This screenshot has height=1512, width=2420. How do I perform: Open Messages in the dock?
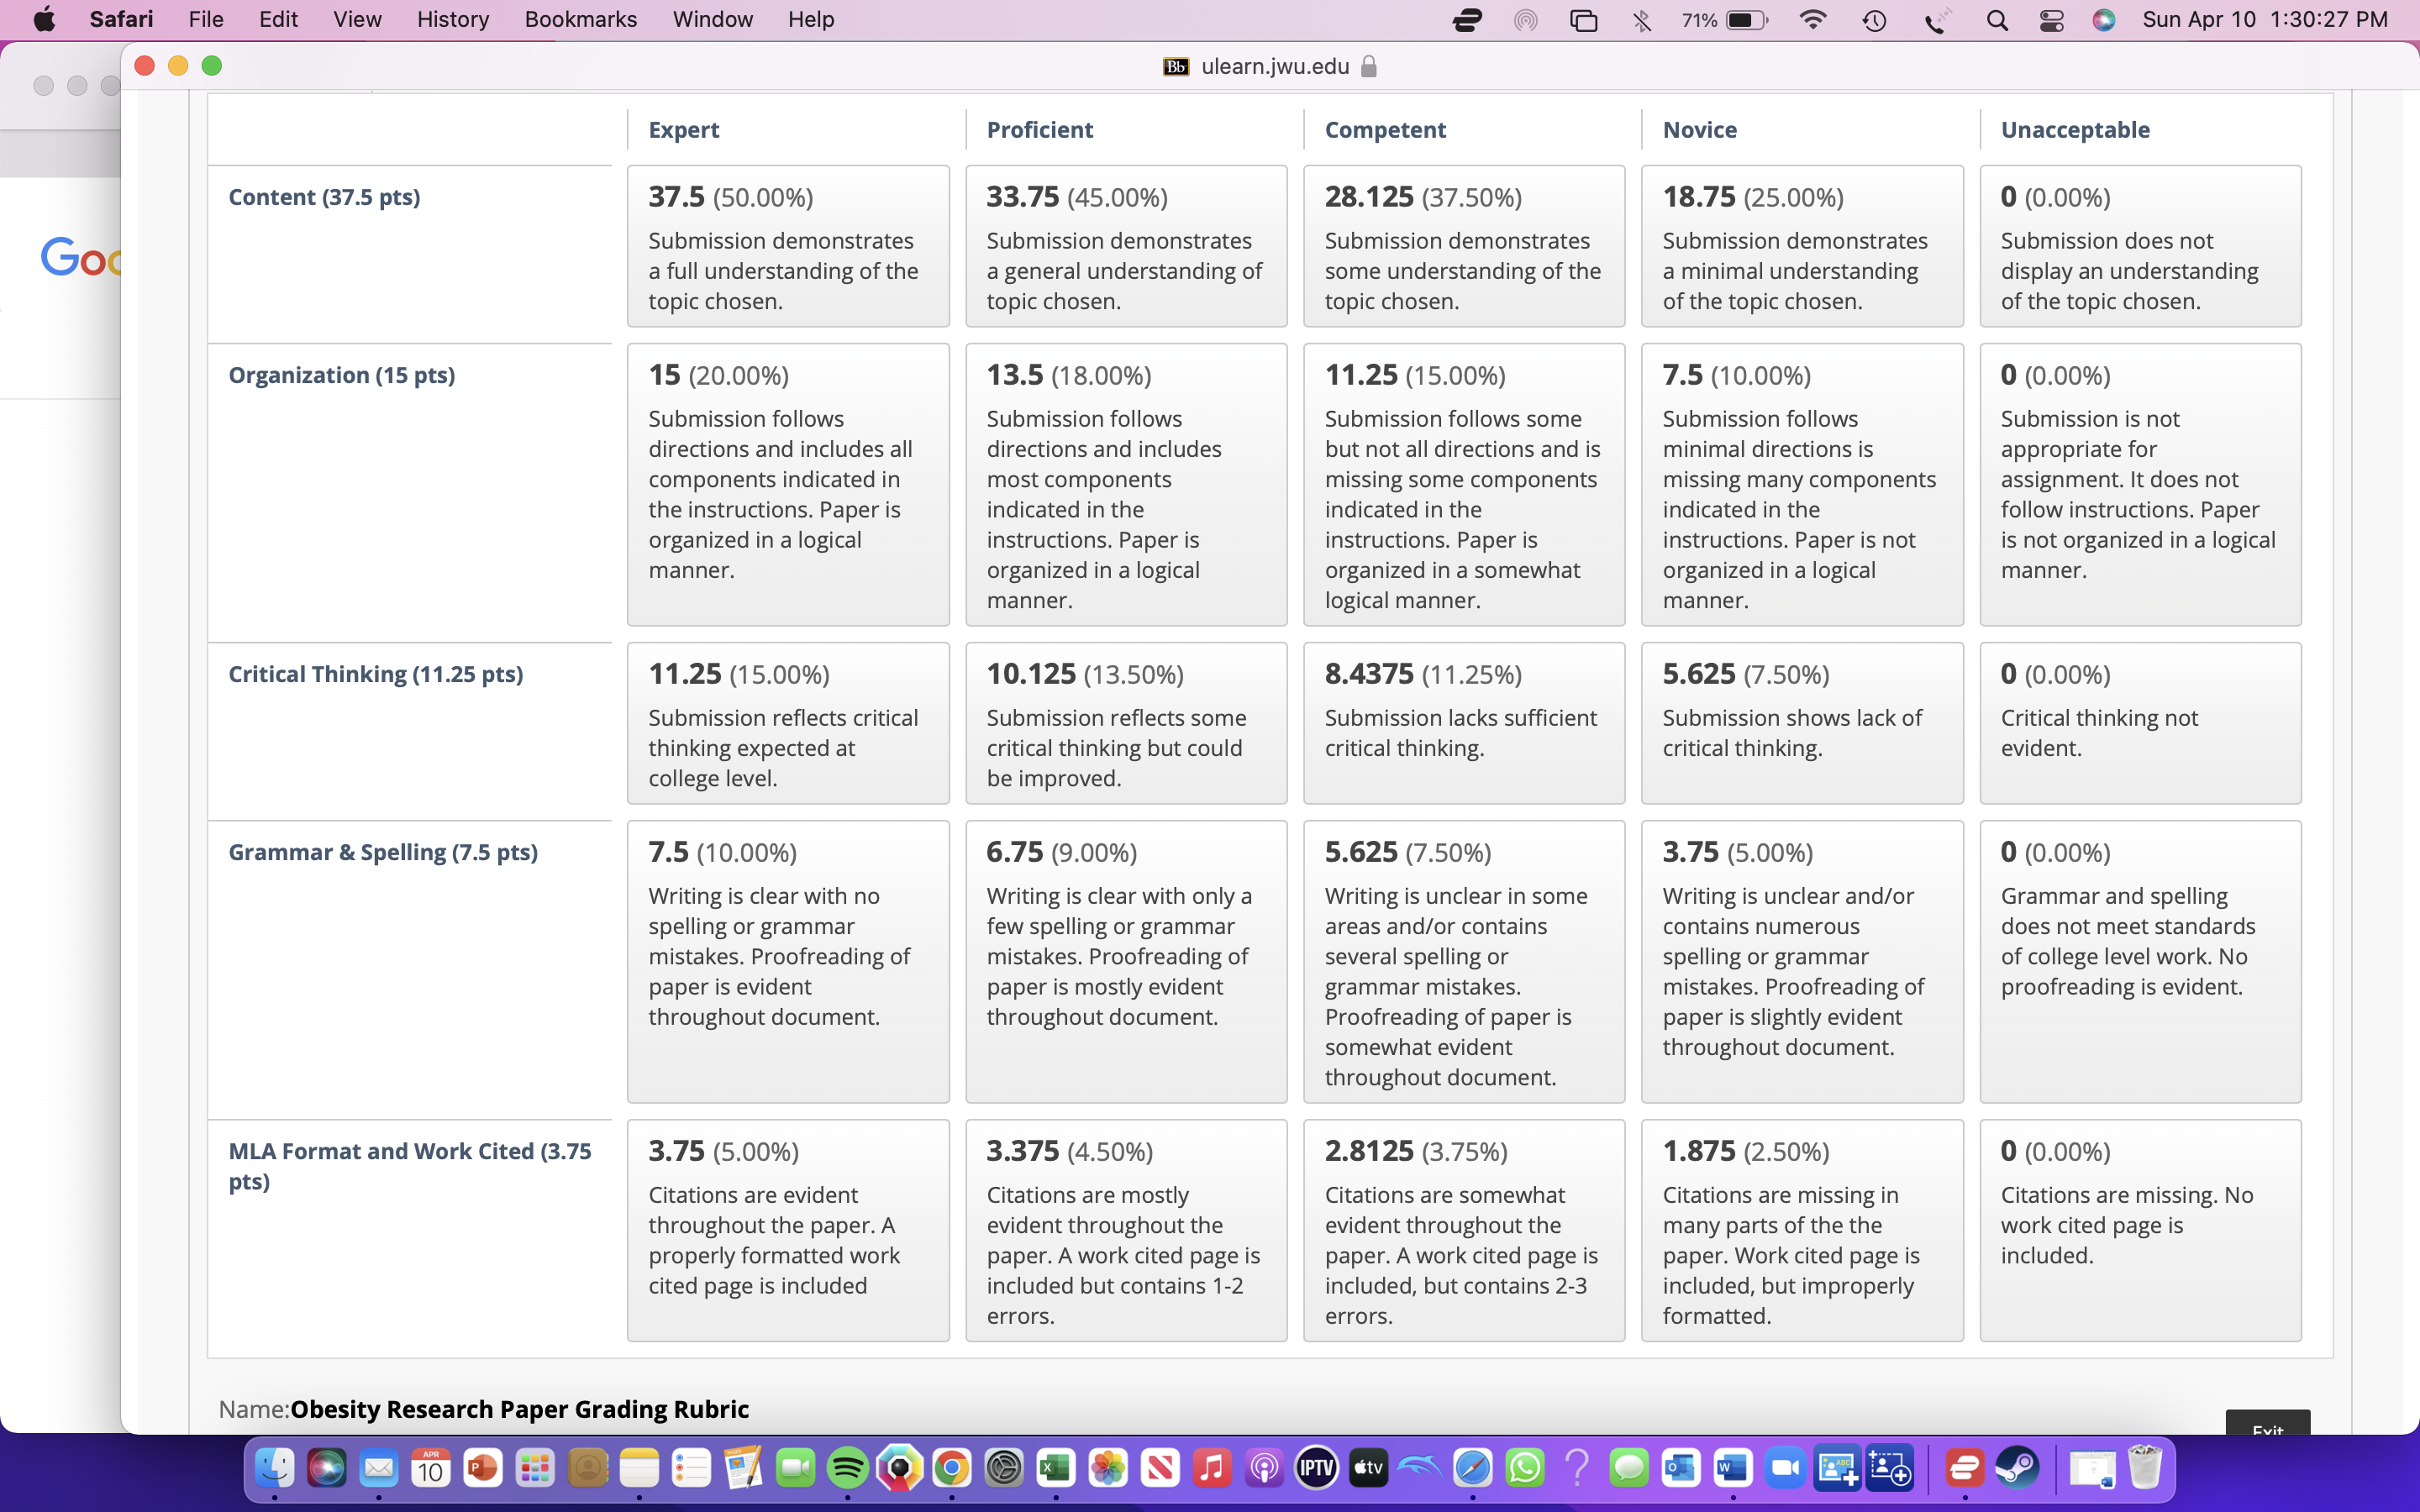click(x=1629, y=1468)
